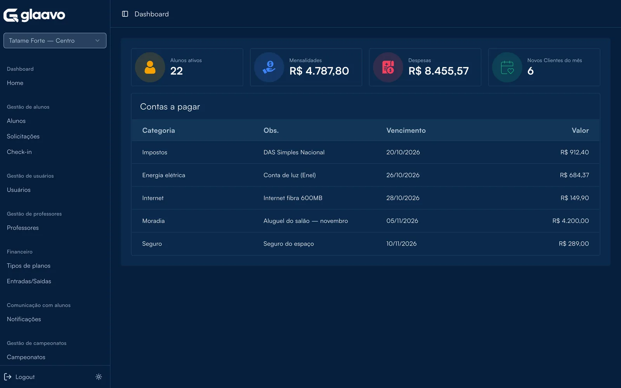Click the 26/10/2026 due date
Screen dimensions: 621x388
point(403,175)
